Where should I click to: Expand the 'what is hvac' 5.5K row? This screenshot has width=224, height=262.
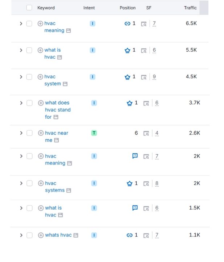pos(21,50)
